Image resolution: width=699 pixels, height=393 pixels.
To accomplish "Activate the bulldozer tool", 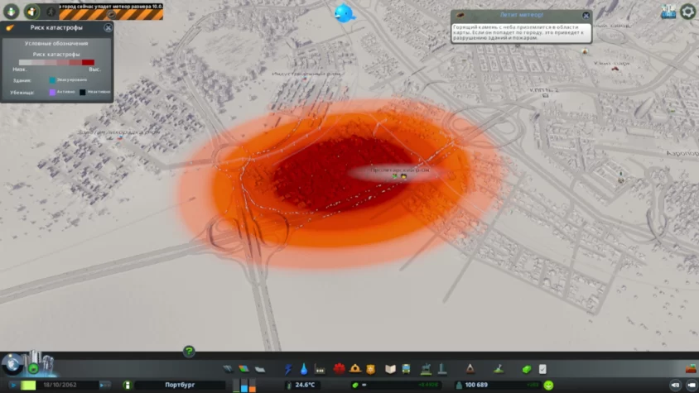I will point(691,369).
